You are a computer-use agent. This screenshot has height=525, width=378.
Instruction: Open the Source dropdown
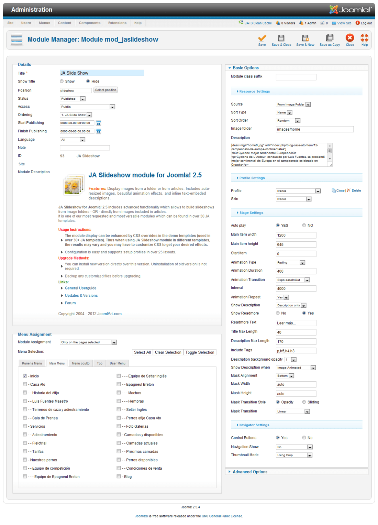coord(293,105)
